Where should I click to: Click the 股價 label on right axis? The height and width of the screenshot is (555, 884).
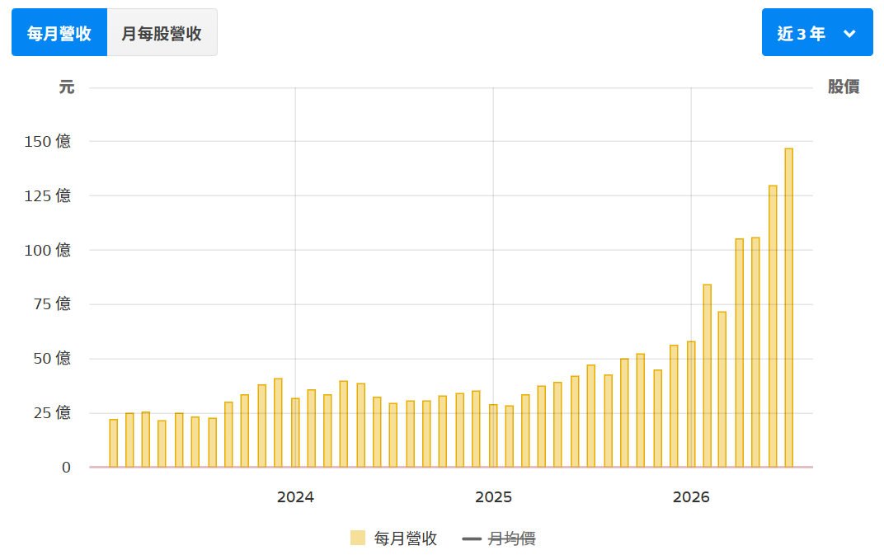click(844, 87)
